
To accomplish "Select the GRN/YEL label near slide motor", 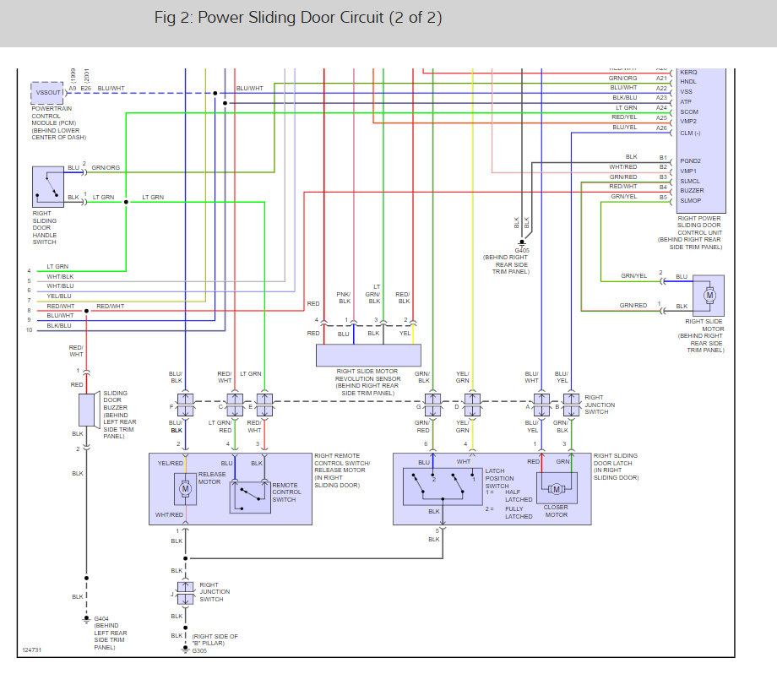I will coord(633,275).
